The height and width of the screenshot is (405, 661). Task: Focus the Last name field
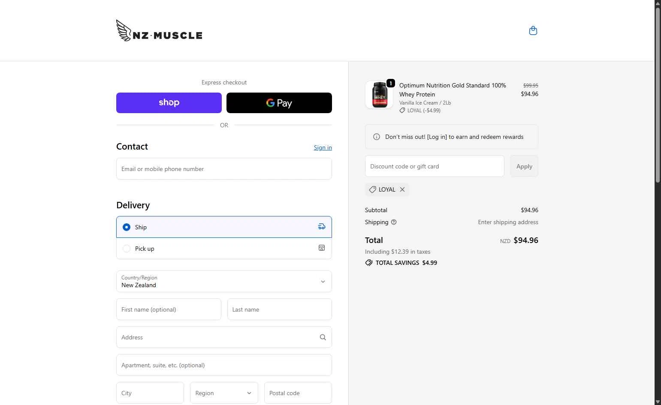(x=280, y=309)
